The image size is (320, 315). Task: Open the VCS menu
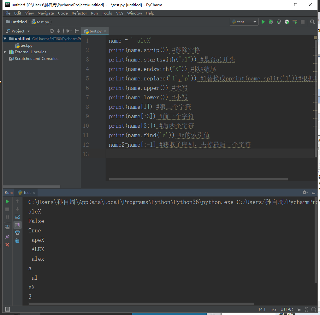coord(120,13)
